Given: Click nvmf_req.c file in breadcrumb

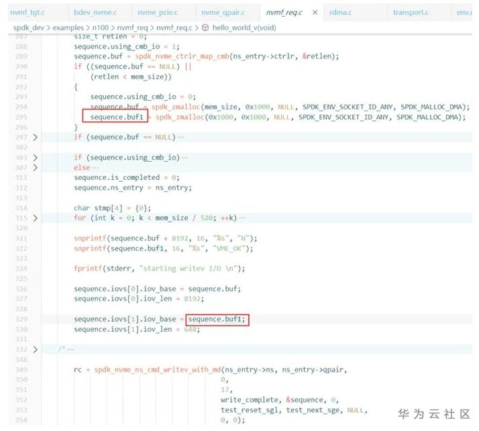Looking at the screenshot, I should point(174,28).
